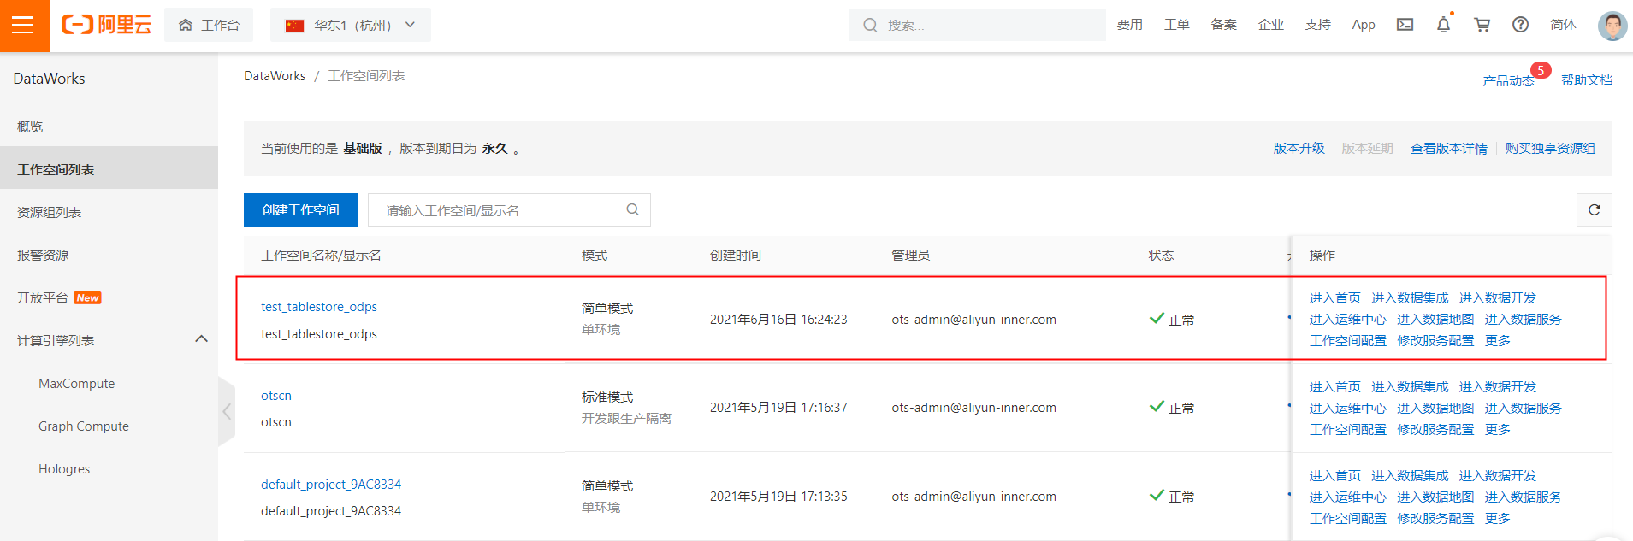Open the user avatar account menu
Viewport: 1633px width, 541px height.
tap(1612, 26)
